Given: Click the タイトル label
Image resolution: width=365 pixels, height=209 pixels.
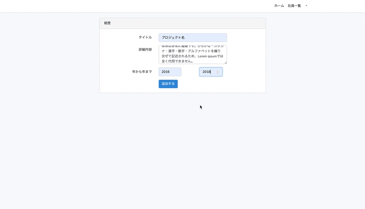Looking at the screenshot, I should [x=145, y=37].
